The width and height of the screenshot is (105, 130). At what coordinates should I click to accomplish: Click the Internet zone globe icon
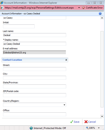click(31, 128)
